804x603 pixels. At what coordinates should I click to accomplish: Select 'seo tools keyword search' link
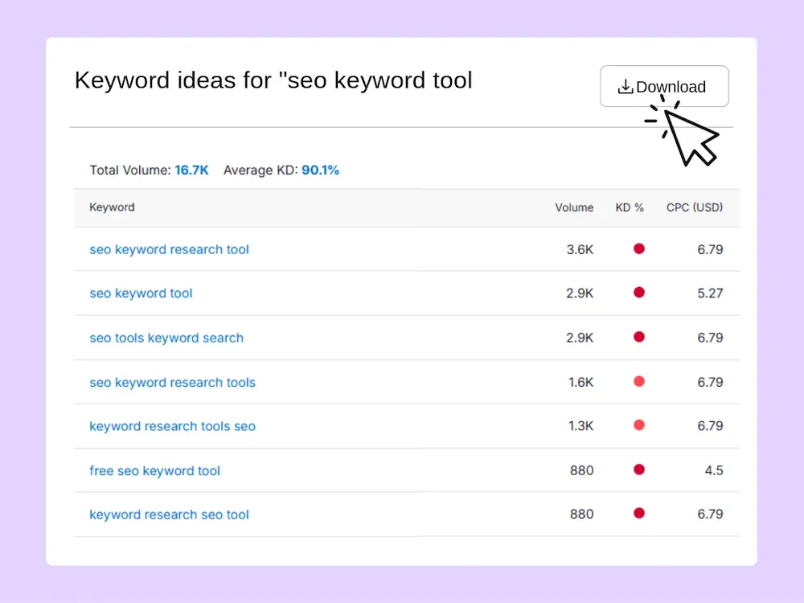pyautogui.click(x=166, y=338)
